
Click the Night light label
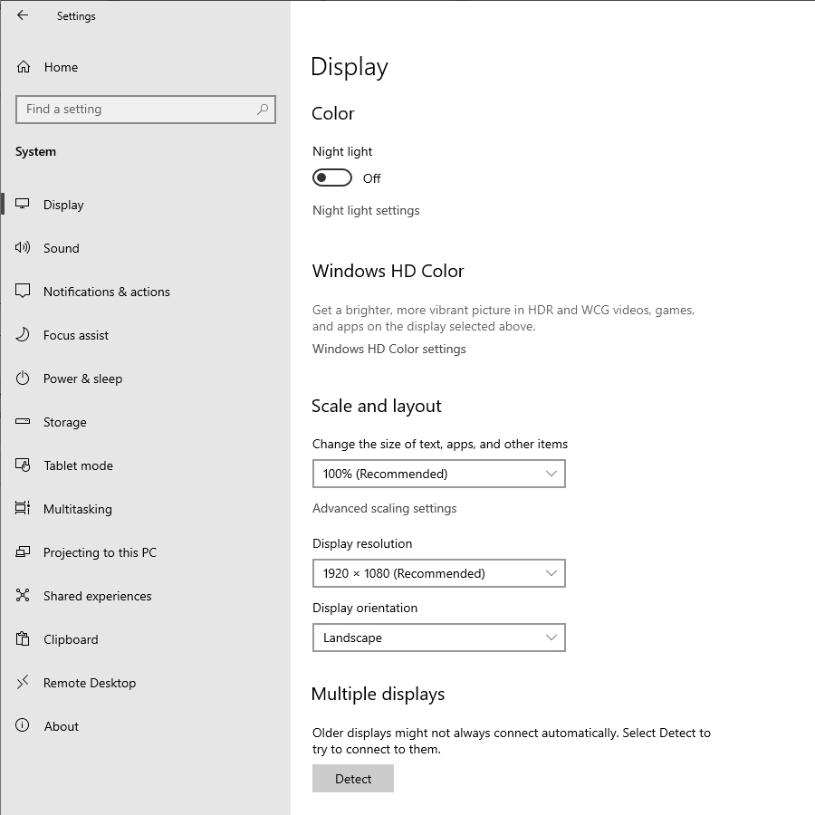click(x=342, y=151)
